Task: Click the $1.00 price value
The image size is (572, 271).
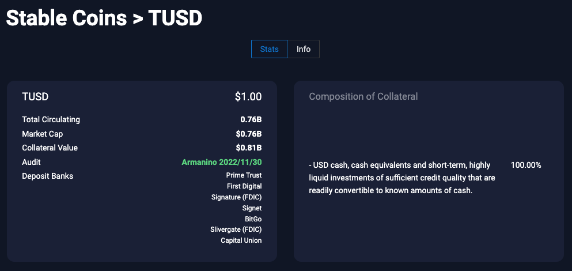Action: click(248, 97)
